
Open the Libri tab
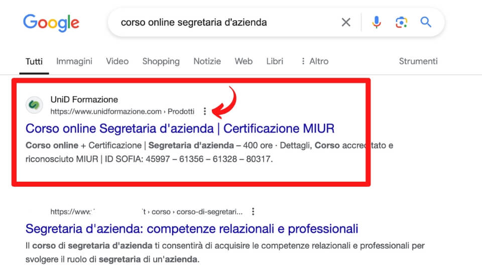[275, 61]
